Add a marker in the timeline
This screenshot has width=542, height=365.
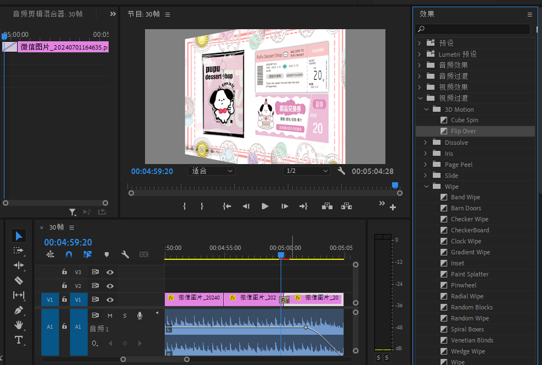click(106, 254)
